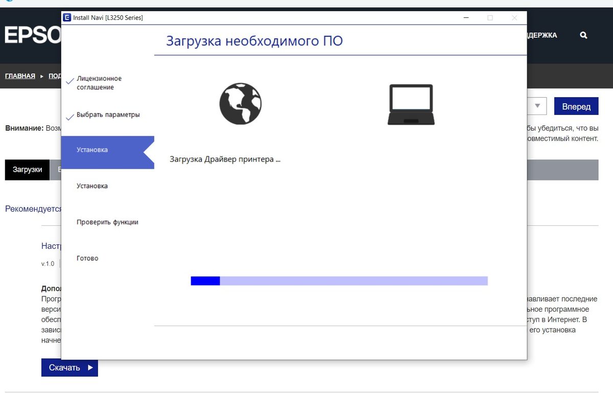613x394 pixels.
Task: Click the Install Navi title bar app icon
Action: (x=67, y=18)
